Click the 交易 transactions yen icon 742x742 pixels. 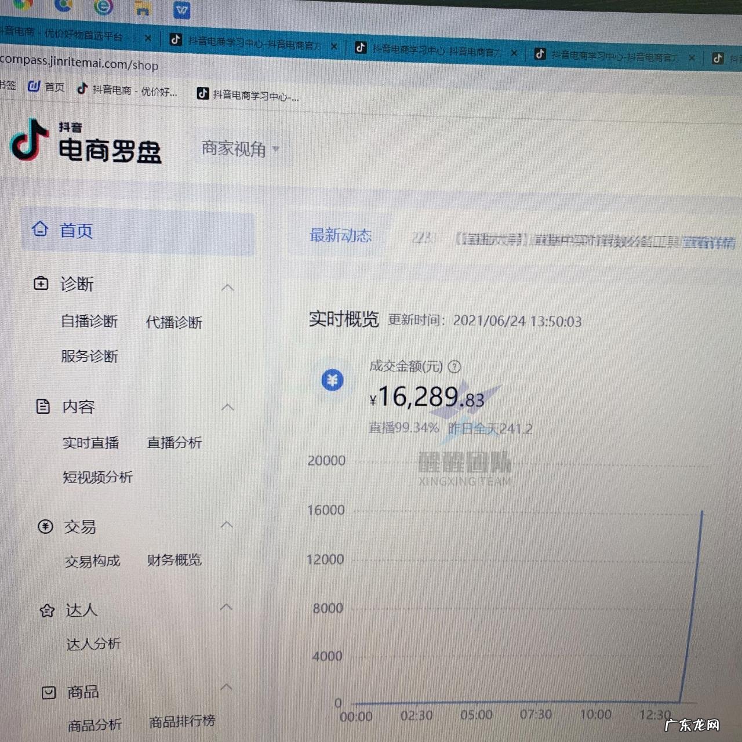[x=45, y=526]
